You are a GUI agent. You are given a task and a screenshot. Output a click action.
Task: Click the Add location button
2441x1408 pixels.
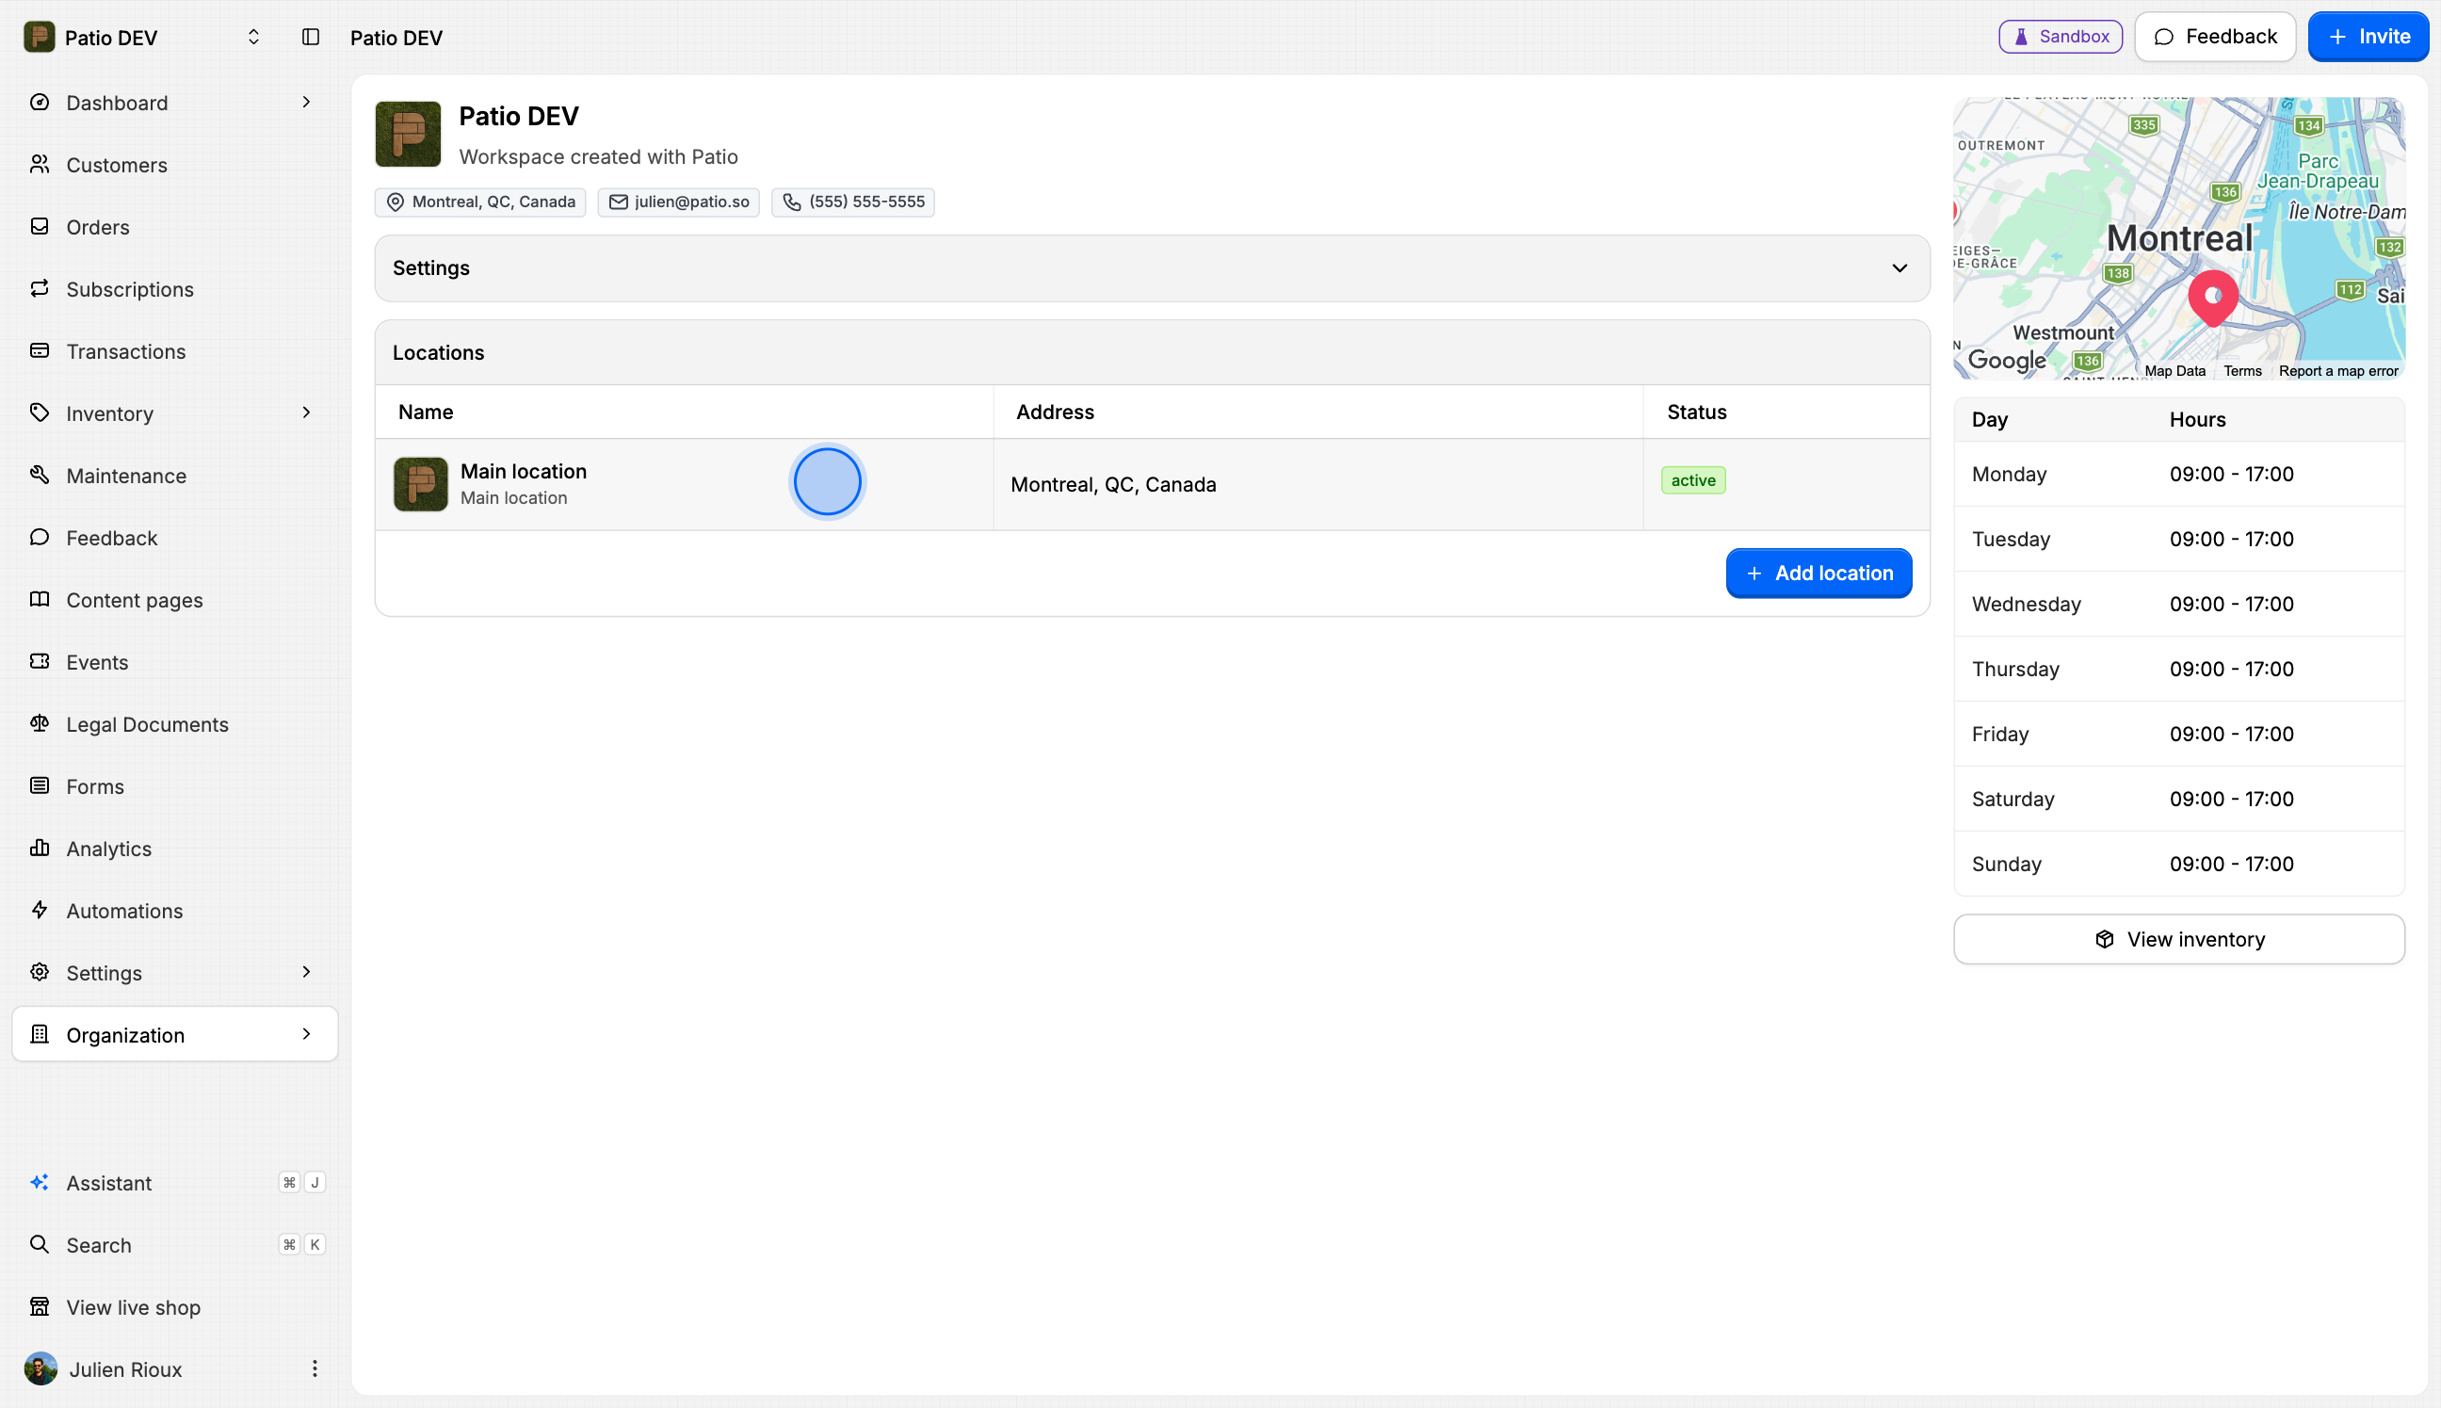(1819, 573)
